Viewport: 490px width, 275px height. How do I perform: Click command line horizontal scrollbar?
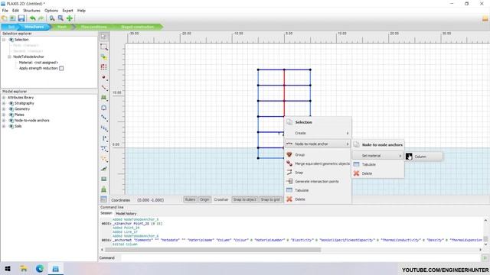[x=213, y=250]
